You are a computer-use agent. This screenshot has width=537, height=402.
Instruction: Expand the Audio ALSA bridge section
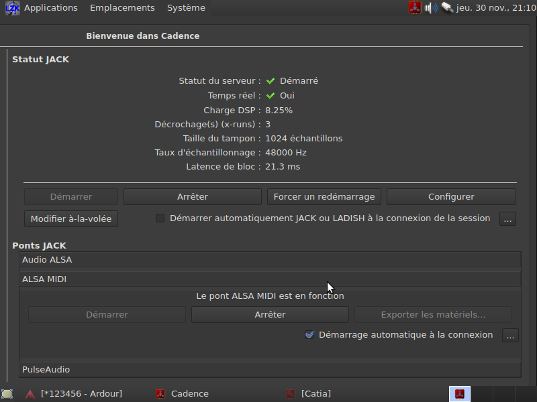click(x=271, y=260)
